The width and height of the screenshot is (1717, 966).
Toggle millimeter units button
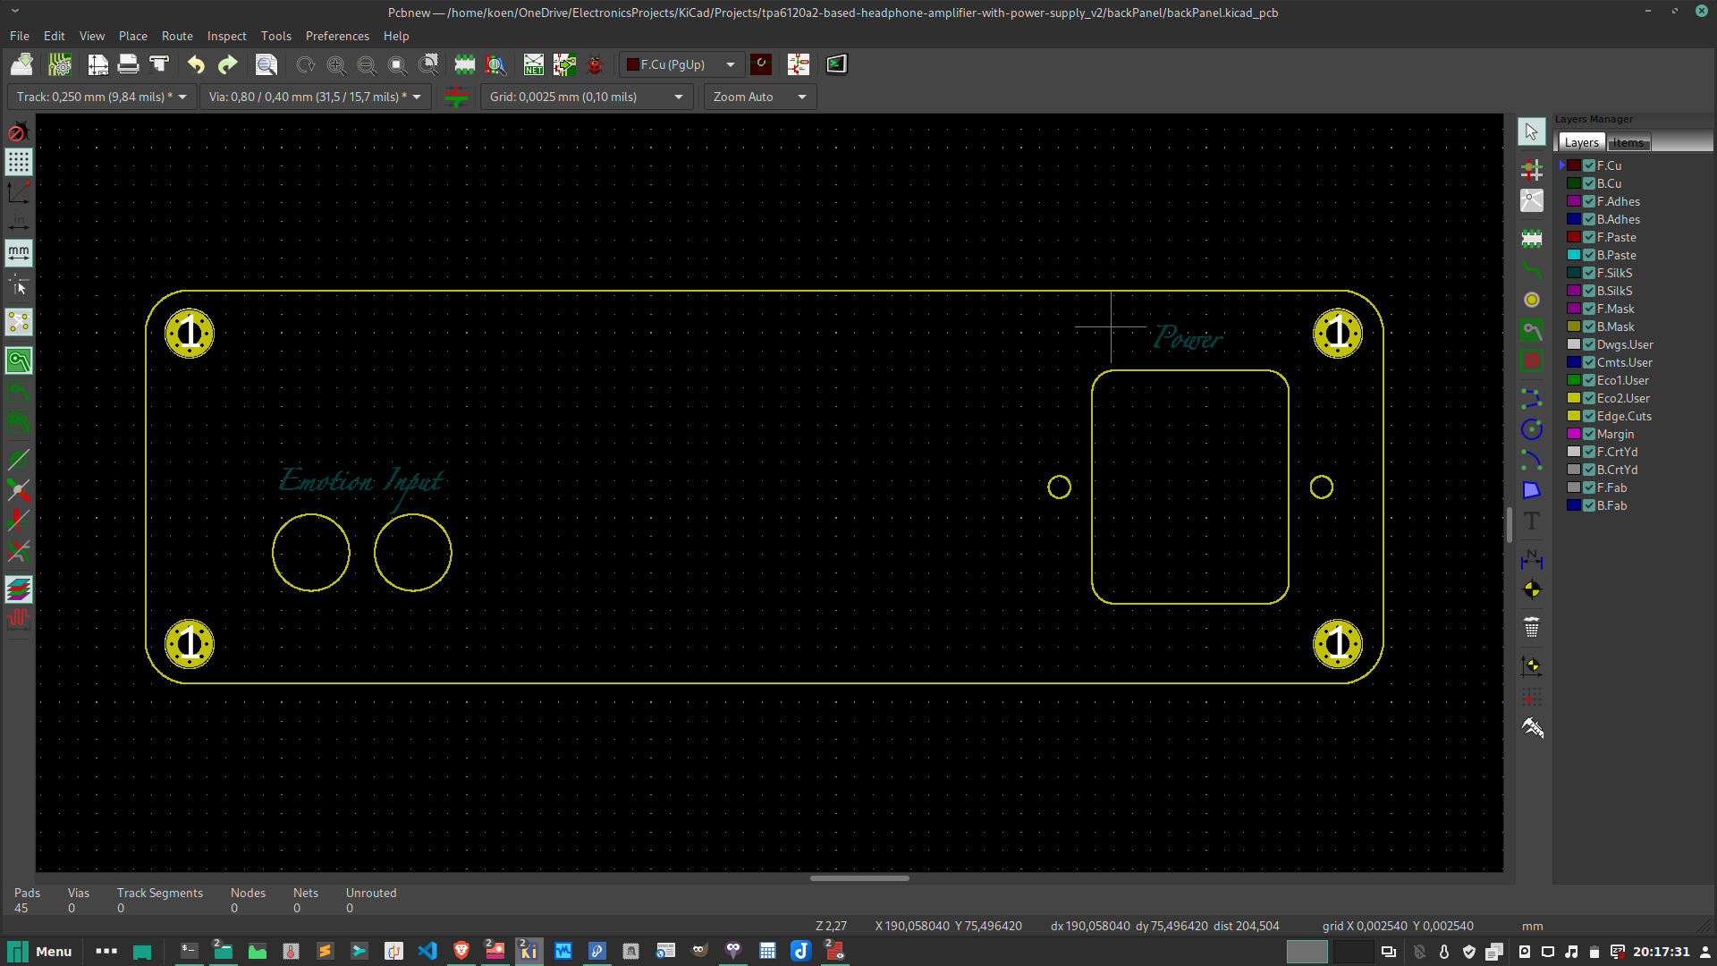click(x=19, y=253)
